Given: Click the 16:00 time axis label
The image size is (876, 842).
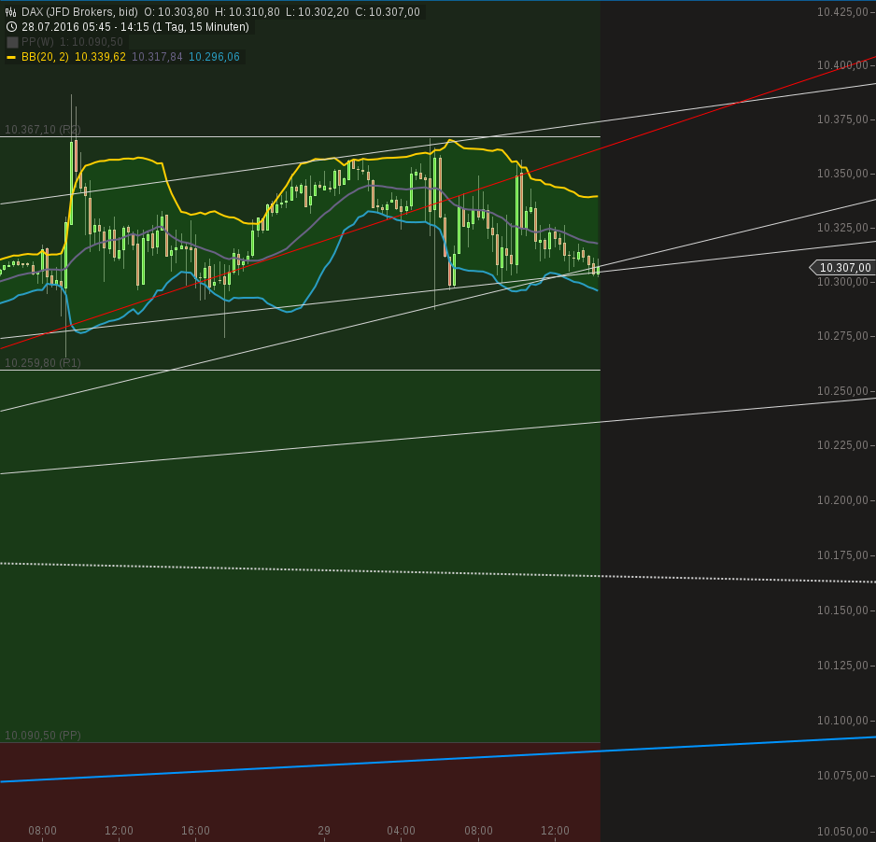Looking at the screenshot, I should [x=195, y=830].
